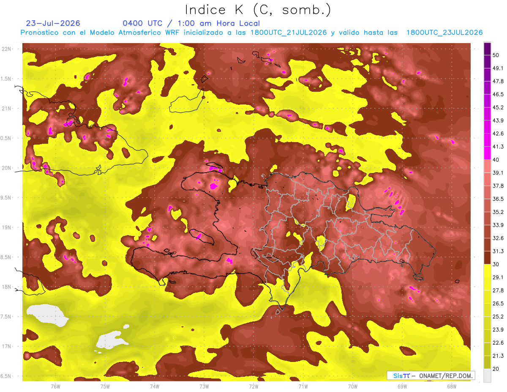Select the salmon legend swatch between 39.1 and 40
507x392 pixels.
coord(487,166)
